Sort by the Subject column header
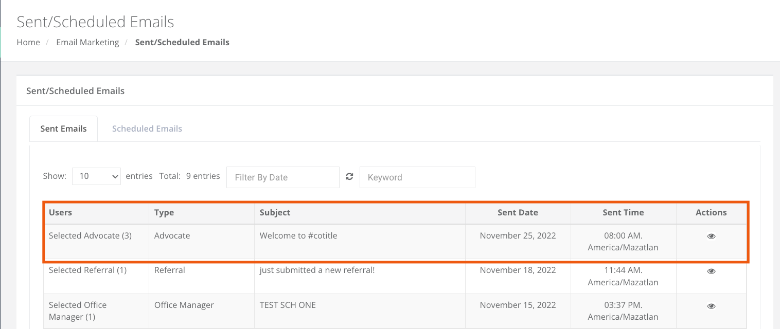 [x=360, y=213]
